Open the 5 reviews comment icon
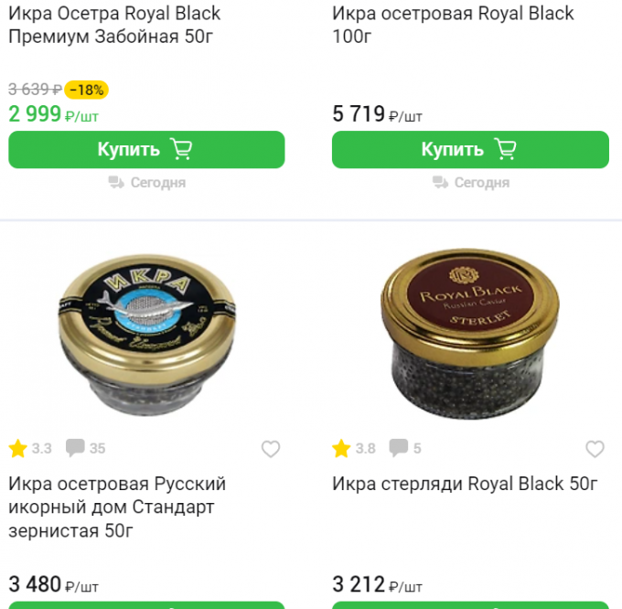 [x=399, y=448]
